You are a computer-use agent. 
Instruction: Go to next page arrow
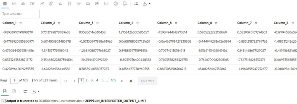click(x=122, y=81)
